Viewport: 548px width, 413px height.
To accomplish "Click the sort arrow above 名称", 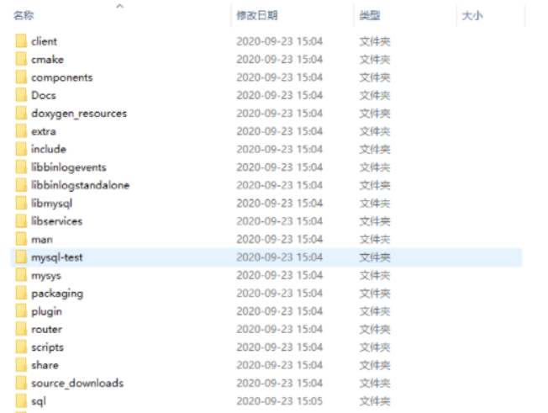I will (120, 6).
